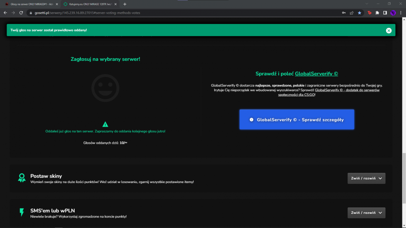The height and width of the screenshot is (228, 406).
Task: Toggle the bookmark star icon
Action: pos(359,13)
